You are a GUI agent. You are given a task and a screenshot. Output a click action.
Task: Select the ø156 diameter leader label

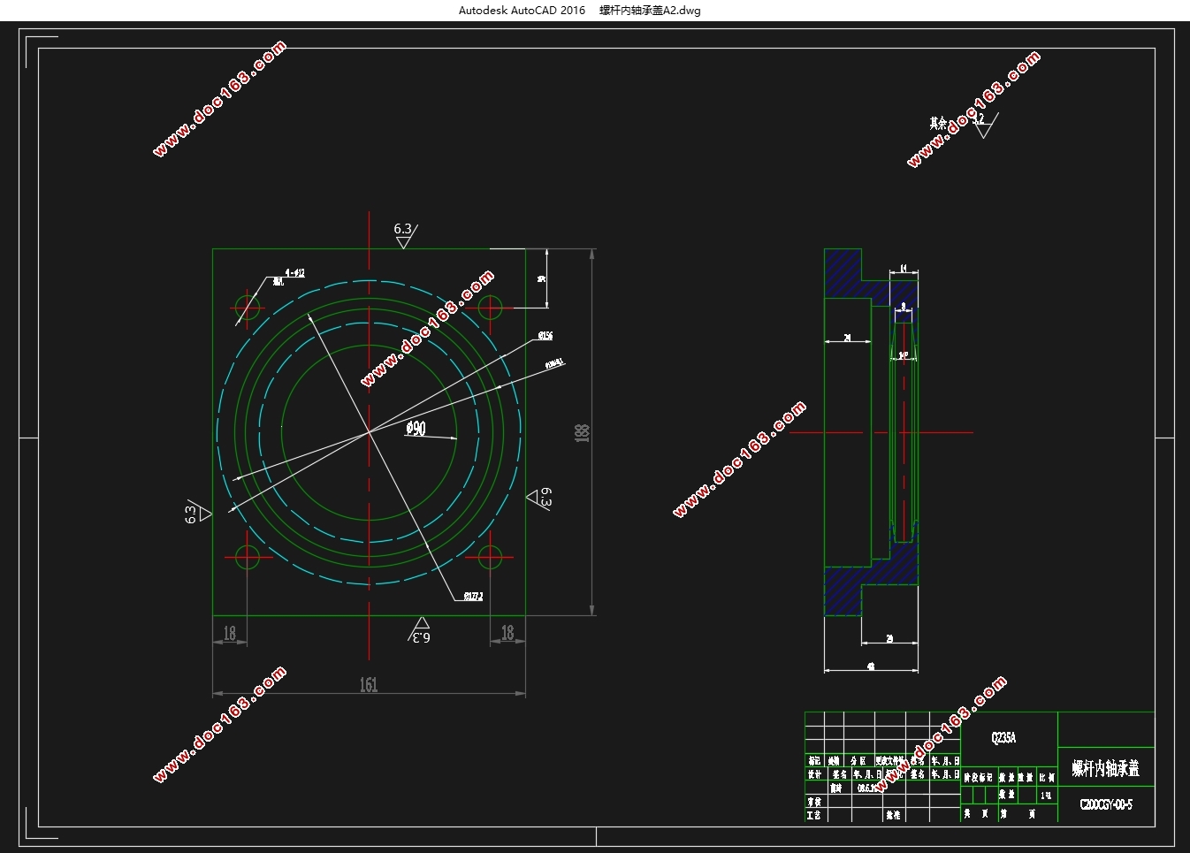point(545,336)
